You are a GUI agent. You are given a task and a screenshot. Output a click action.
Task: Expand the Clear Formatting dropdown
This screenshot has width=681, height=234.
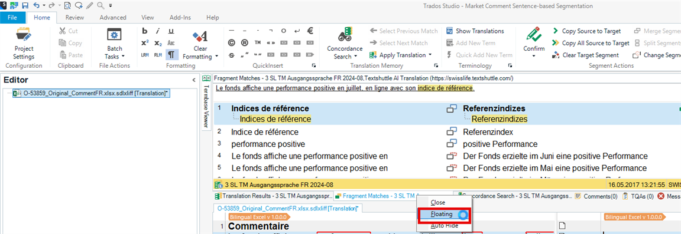click(x=216, y=57)
